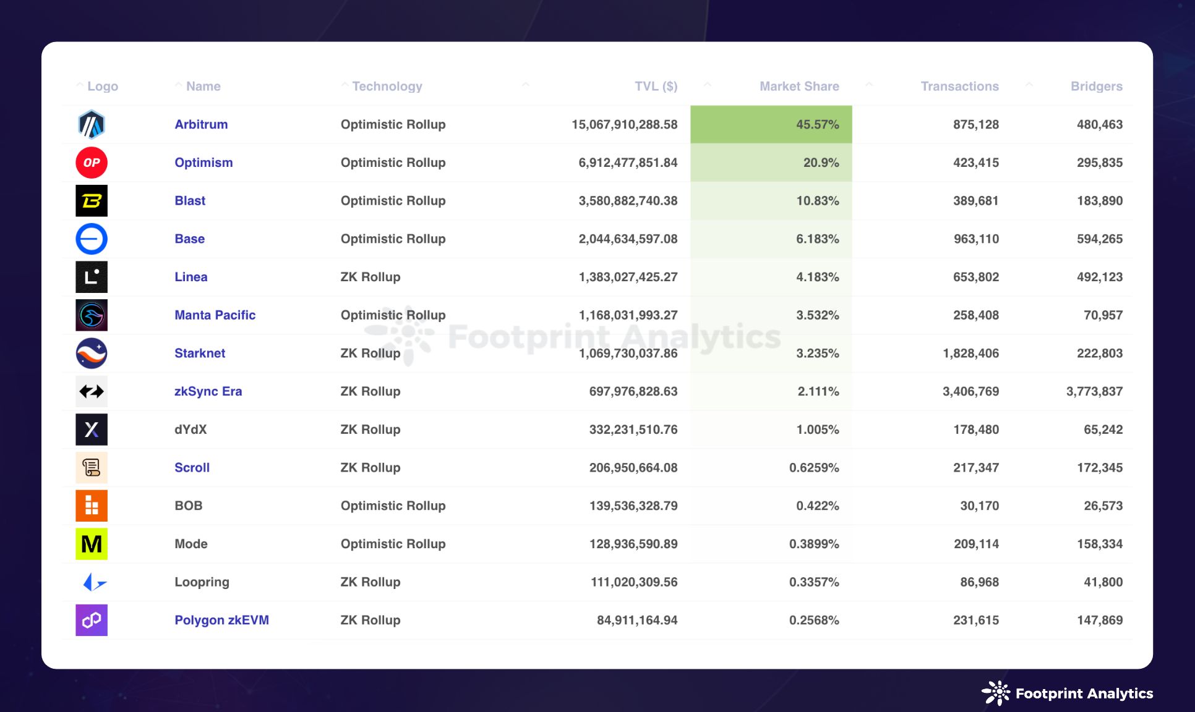The width and height of the screenshot is (1195, 712).
Task: Open the Arbitrum name link
Action: (201, 125)
